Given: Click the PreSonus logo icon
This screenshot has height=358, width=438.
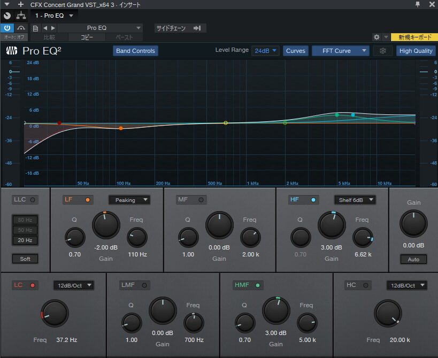Looking at the screenshot, I should tap(12, 51).
